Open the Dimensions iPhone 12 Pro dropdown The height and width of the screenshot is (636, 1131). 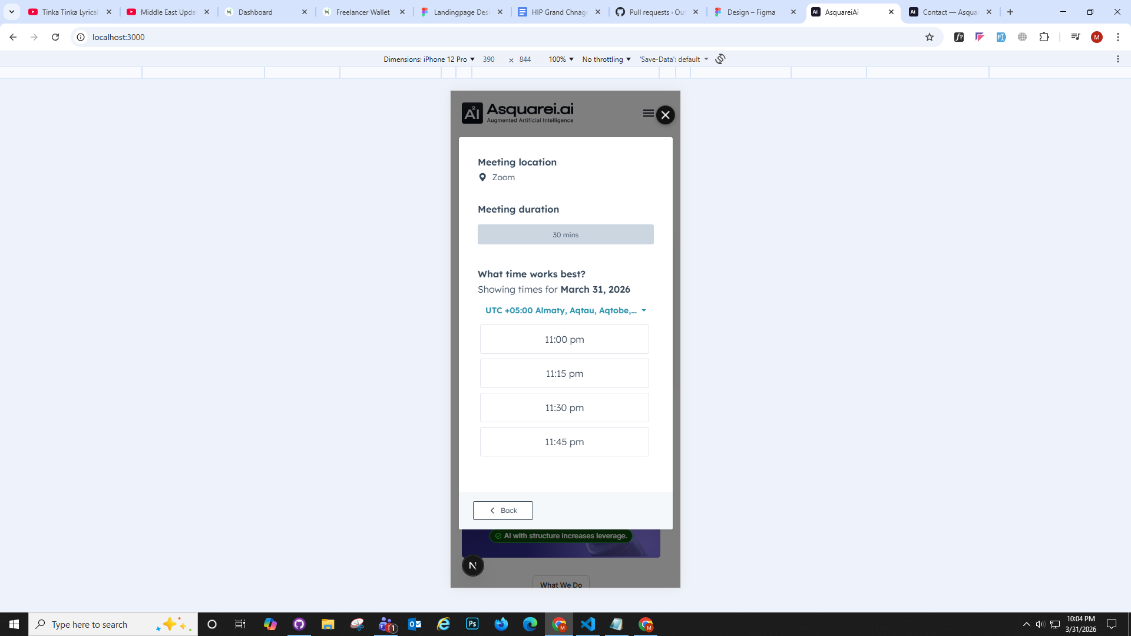429,59
